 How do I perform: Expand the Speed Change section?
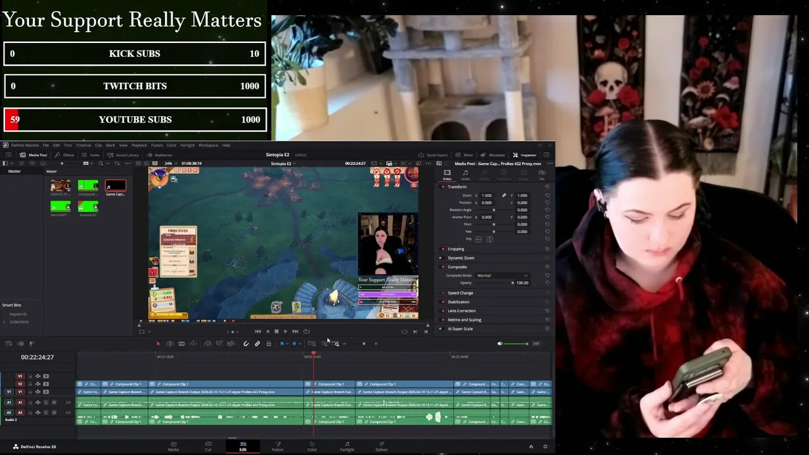pyautogui.click(x=460, y=293)
